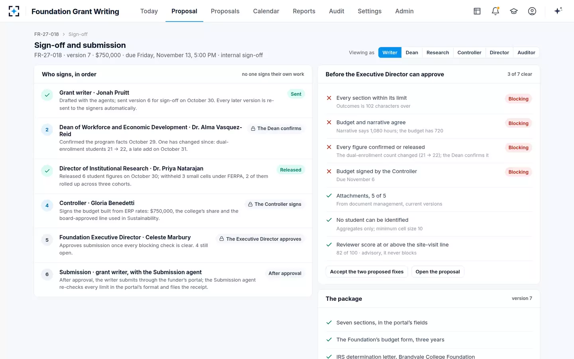
Task: Open the Settings tab
Action: pyautogui.click(x=370, y=11)
